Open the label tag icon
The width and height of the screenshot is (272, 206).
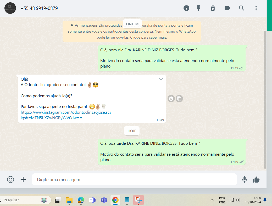tap(227, 8)
